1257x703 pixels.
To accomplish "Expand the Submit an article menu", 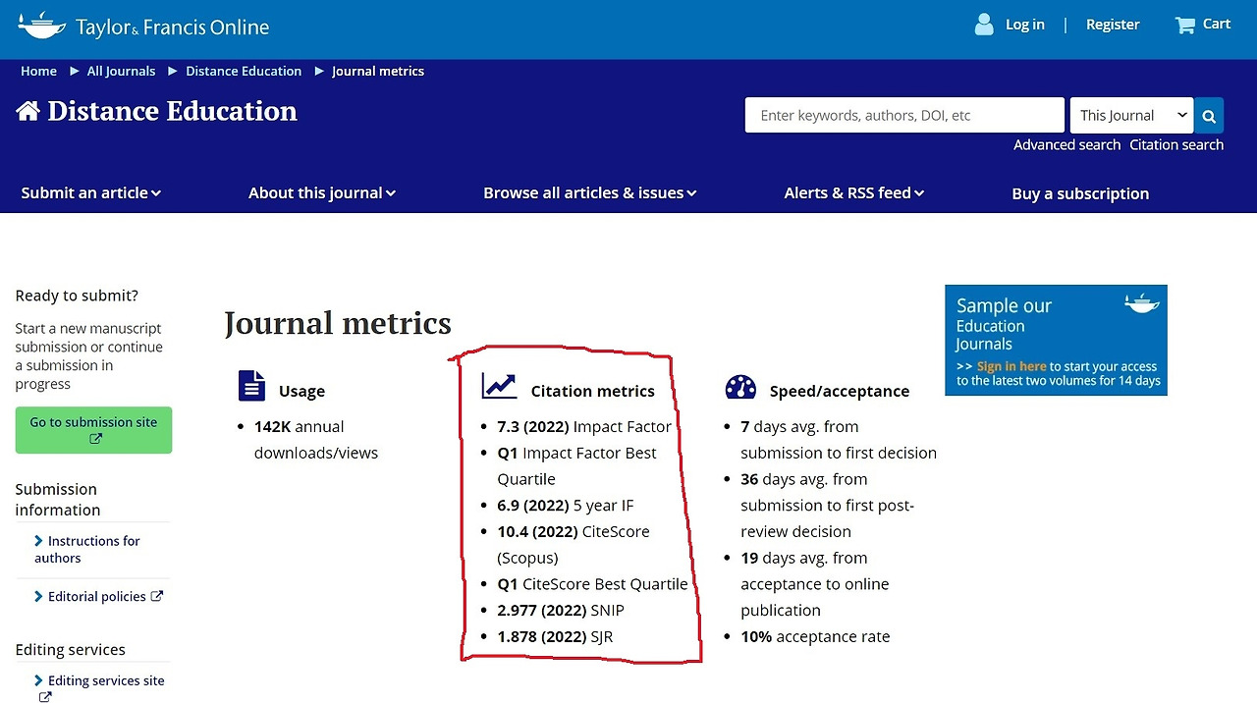I will tap(90, 193).
